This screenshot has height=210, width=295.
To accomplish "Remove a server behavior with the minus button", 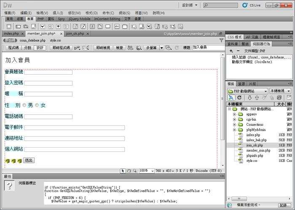I will pos(238,51).
